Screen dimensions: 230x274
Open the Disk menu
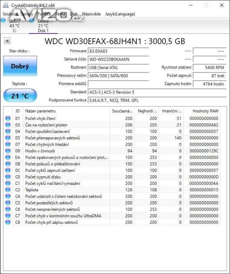click(x=74, y=14)
